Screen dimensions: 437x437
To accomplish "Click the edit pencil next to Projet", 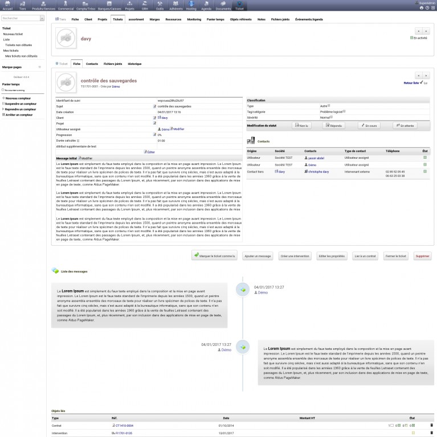I will tap(154, 123).
